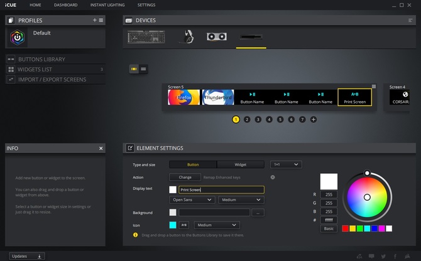Go to screen page 5
Image resolution: width=421 pixels, height=261 pixels.
(280, 119)
